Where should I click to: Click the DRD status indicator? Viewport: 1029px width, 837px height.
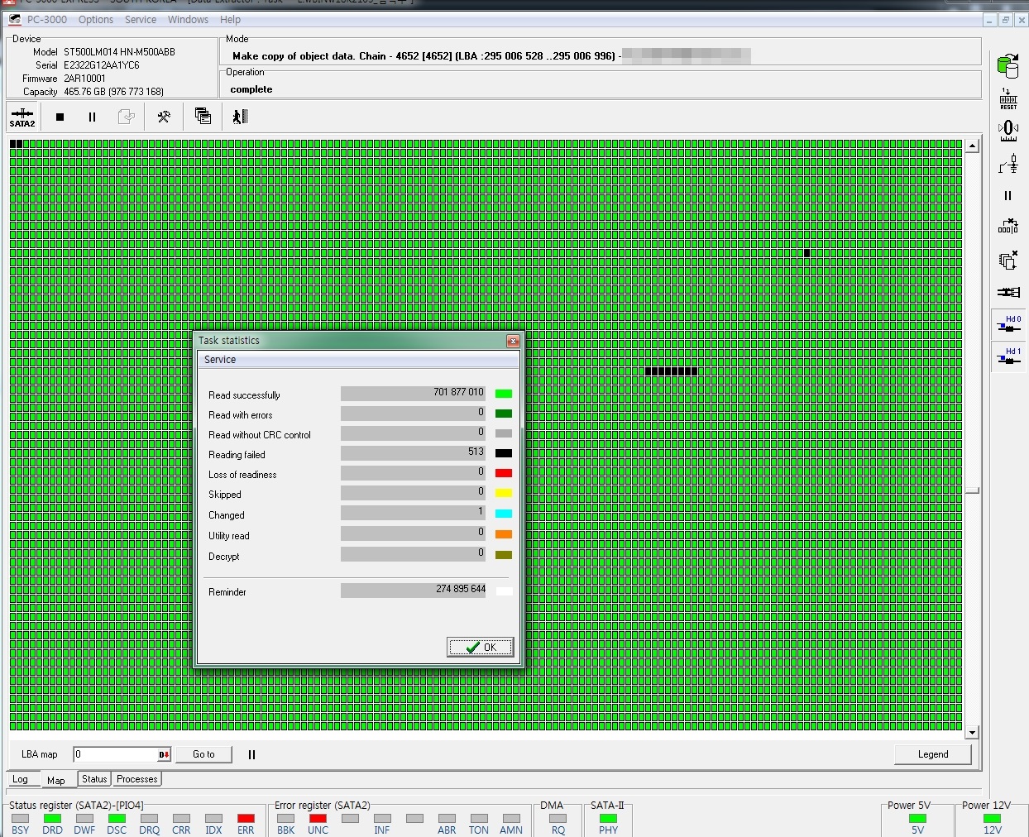52,819
